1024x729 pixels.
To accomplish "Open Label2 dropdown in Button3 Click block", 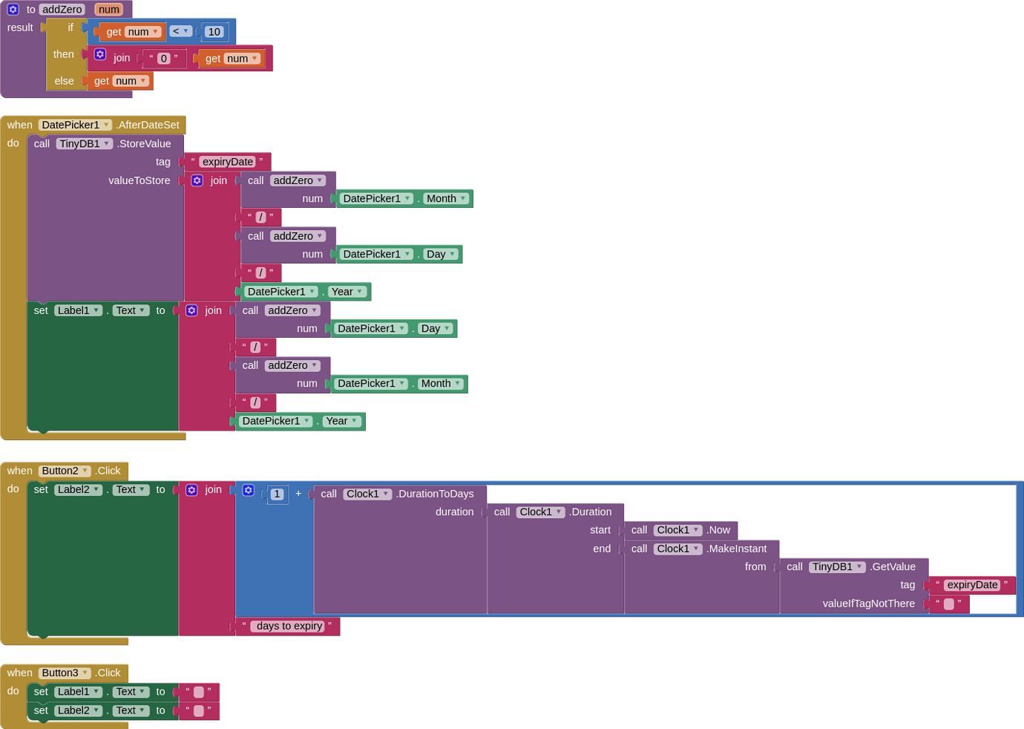I will point(79,710).
